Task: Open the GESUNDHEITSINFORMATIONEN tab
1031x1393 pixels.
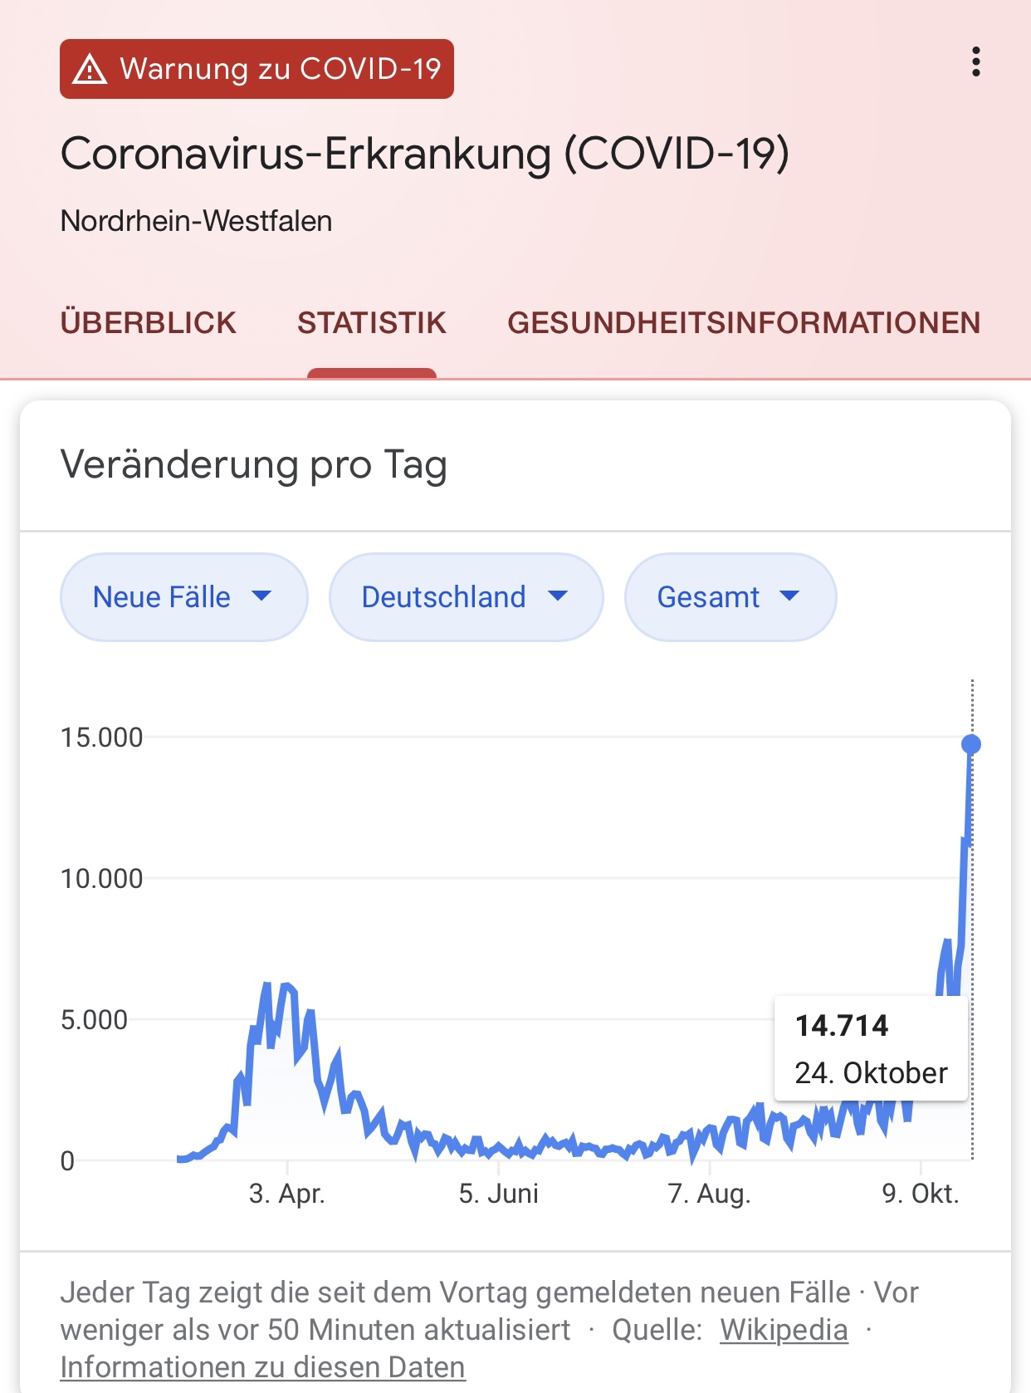Action: pyautogui.click(x=744, y=323)
